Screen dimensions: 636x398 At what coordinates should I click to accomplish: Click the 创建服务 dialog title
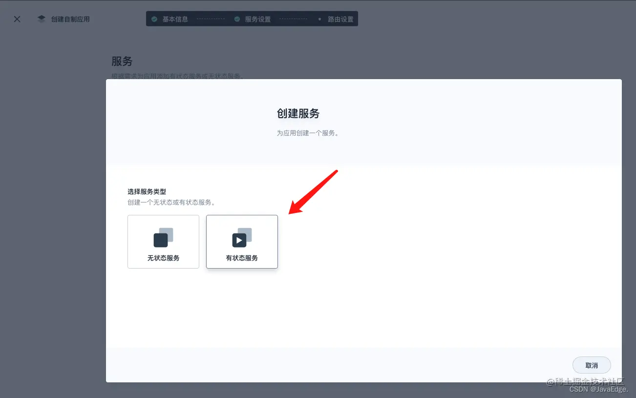[x=298, y=113]
